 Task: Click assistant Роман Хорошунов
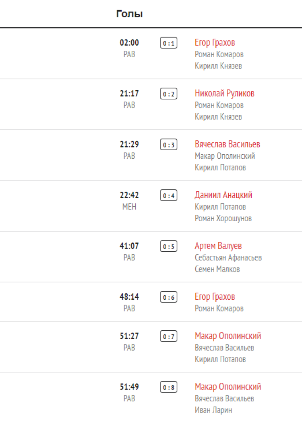[x=223, y=218]
